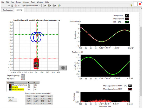Image resolution: width=143 pixels, height=109 pixels.
Task: Open the Context Help question mark icon
Action: pyautogui.click(x=131, y=5)
